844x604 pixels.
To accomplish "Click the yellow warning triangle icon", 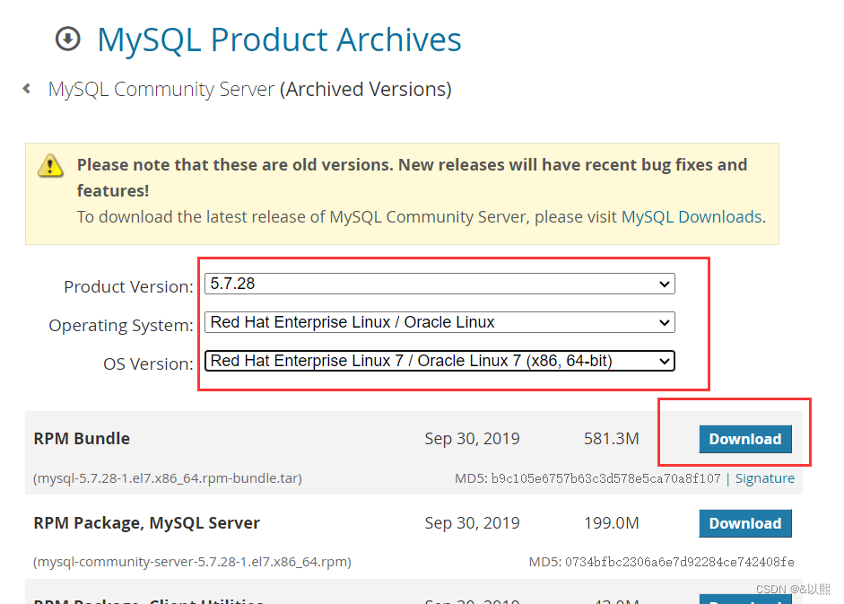I will 50,166.
